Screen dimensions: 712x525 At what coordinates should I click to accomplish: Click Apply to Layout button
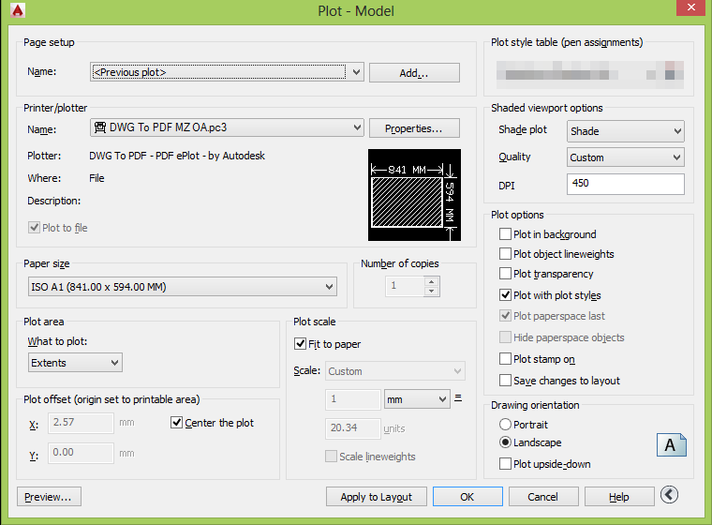(377, 497)
